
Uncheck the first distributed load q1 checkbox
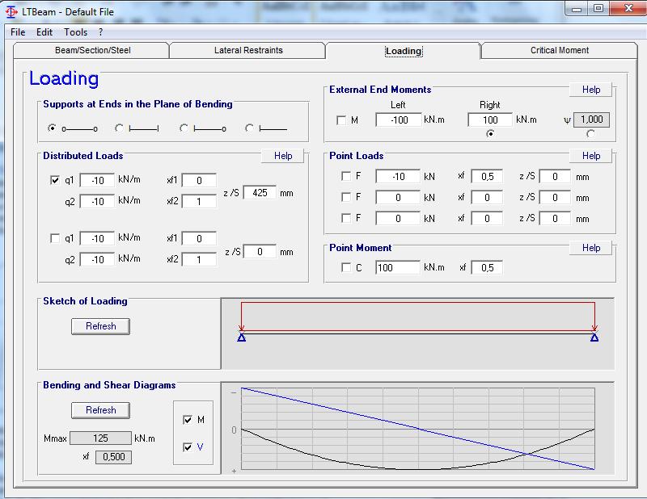tap(55, 180)
